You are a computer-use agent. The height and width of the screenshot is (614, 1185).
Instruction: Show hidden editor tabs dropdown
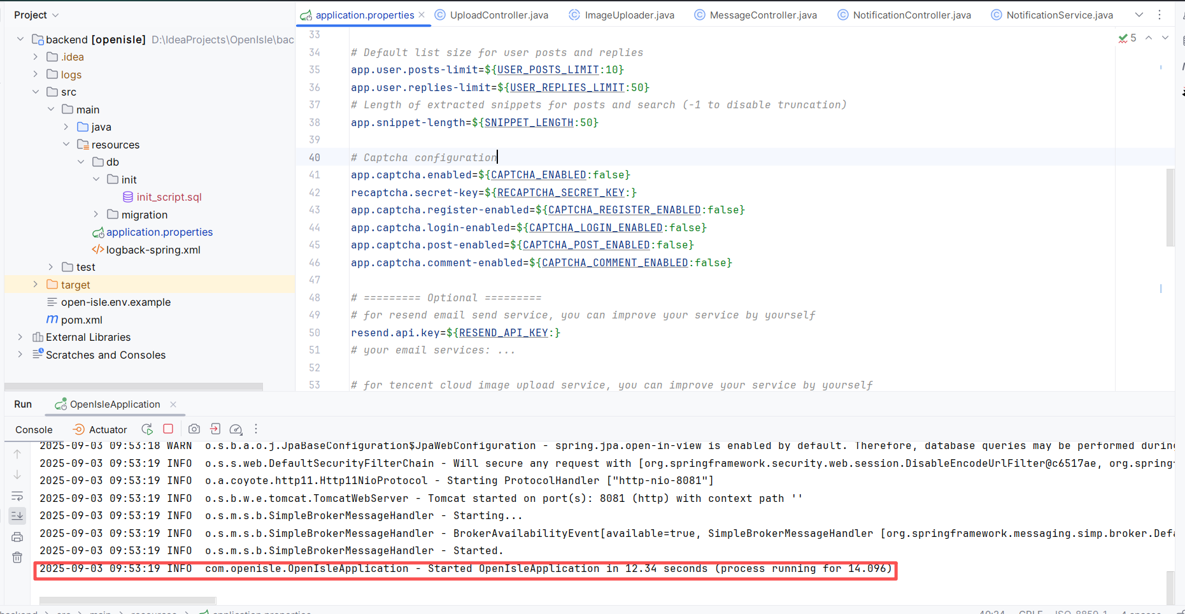click(x=1139, y=15)
